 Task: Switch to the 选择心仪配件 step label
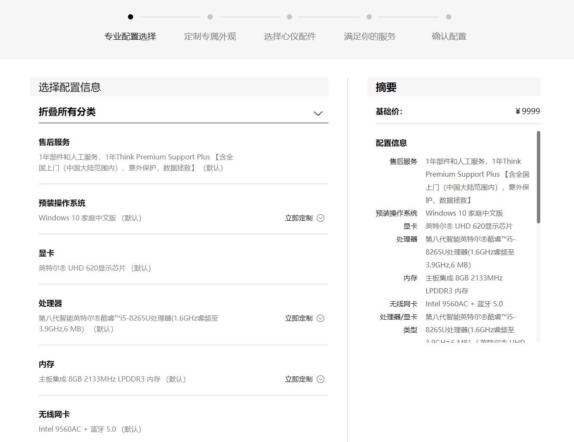click(x=290, y=37)
